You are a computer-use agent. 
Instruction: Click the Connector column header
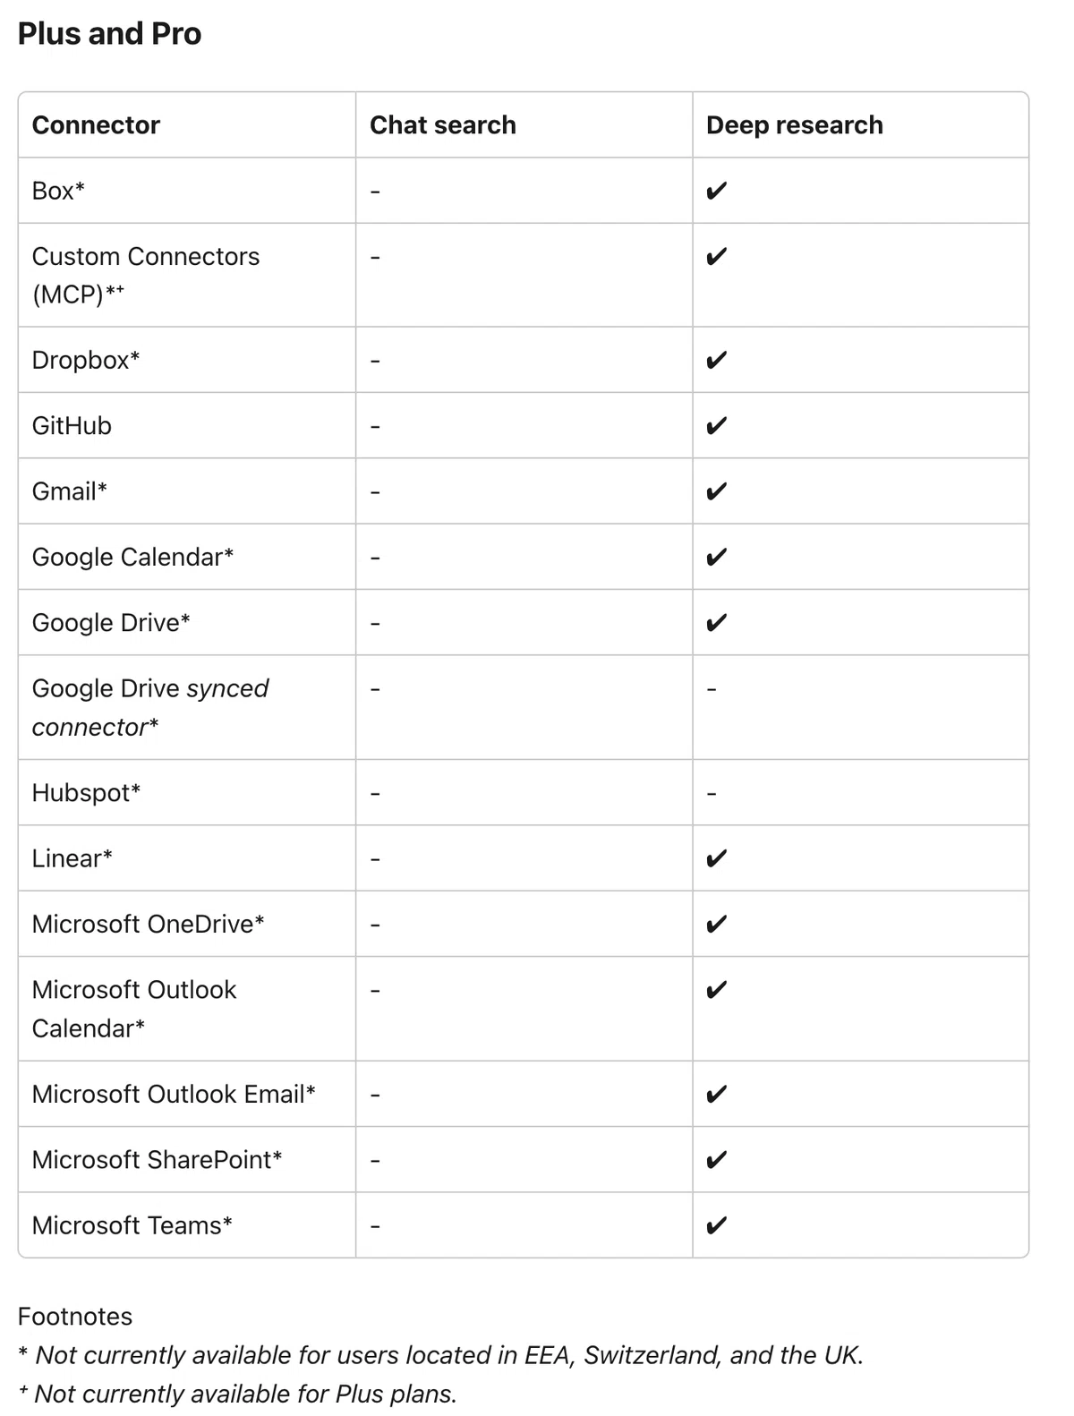pos(96,125)
